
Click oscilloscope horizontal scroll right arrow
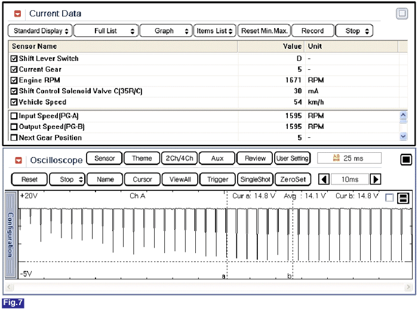pyautogui.click(x=408, y=287)
